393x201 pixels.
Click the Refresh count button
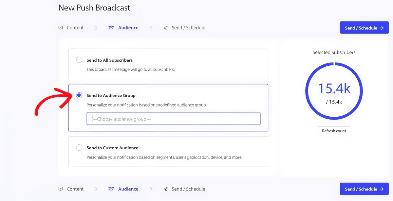334,131
